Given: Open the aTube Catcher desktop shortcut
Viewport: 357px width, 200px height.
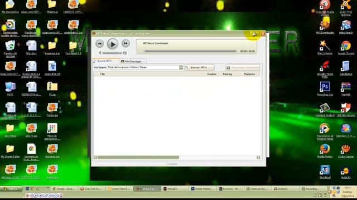Looking at the screenshot, I should (x=346, y=151).
